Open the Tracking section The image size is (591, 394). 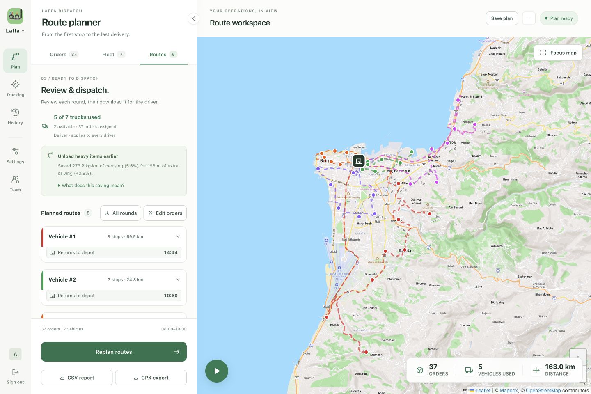15,89
